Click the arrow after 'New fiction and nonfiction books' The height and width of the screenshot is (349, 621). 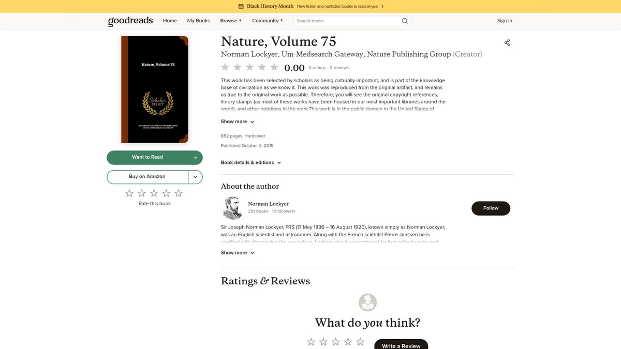click(x=382, y=6)
